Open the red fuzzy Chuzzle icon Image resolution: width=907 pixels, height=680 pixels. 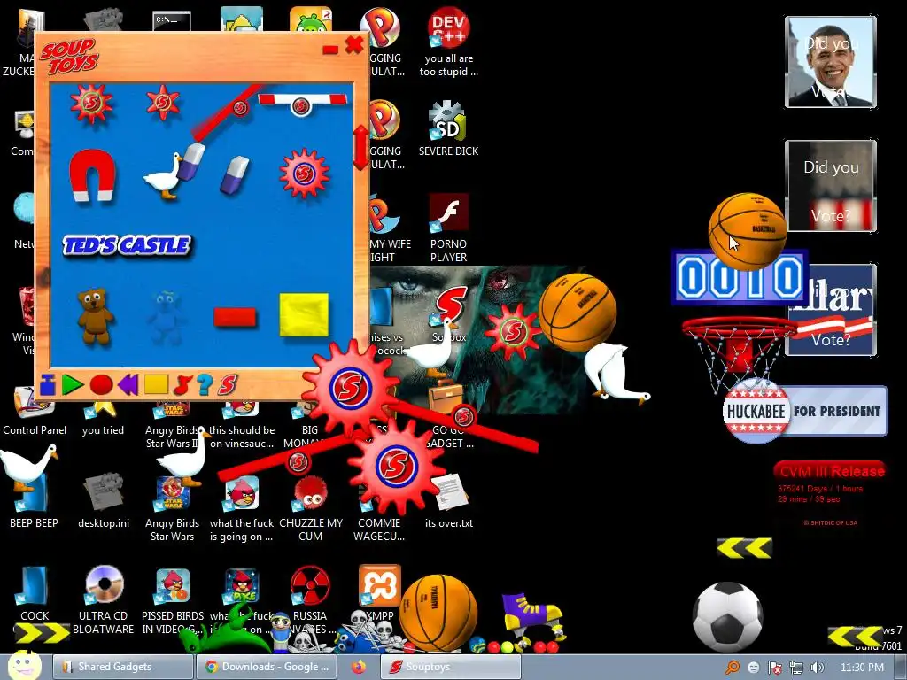tap(311, 509)
